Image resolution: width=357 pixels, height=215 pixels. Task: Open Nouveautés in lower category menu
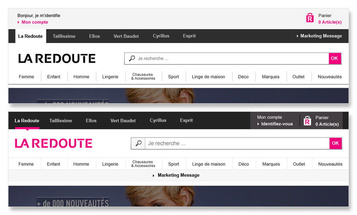pos(331,164)
